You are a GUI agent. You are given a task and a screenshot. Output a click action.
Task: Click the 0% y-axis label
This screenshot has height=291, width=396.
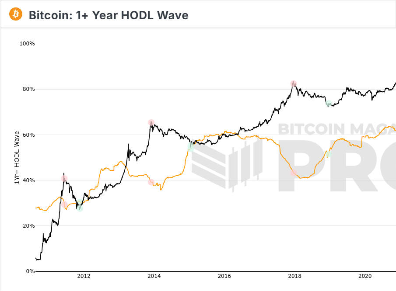click(30, 271)
